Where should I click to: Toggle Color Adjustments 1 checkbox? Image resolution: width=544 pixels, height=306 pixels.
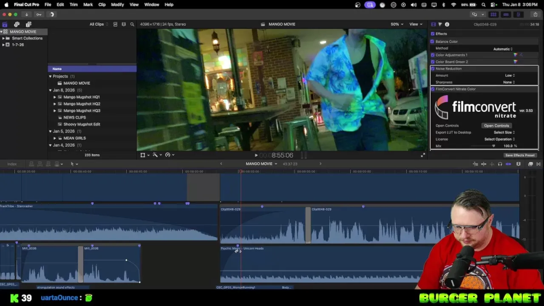coord(433,55)
